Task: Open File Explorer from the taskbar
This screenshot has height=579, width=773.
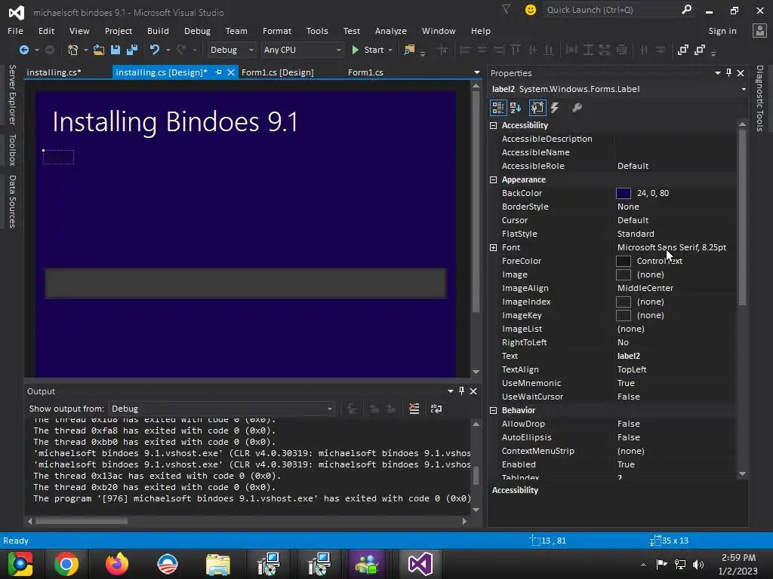Action: click(x=217, y=564)
